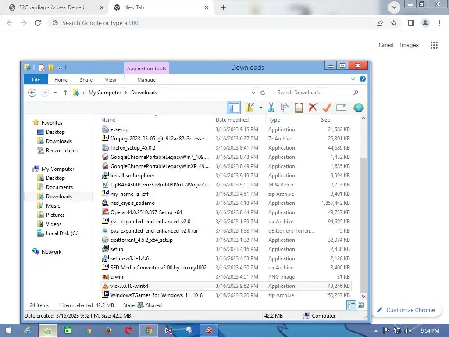Image resolution: width=449 pixels, height=337 pixels.
Task: Click the orange checkmark Properties icon
Action: (x=327, y=108)
